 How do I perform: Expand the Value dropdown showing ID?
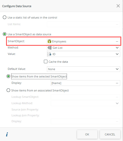[83, 54]
